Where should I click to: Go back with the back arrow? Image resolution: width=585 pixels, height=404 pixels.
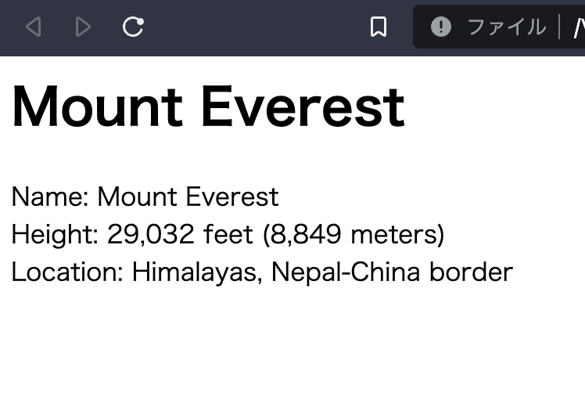tap(33, 27)
